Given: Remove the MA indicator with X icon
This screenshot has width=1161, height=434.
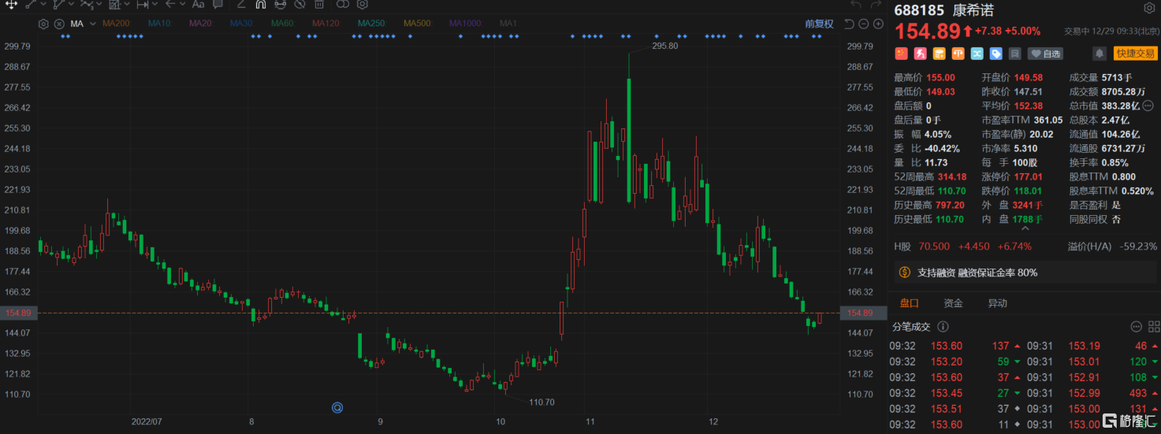Looking at the screenshot, I should [x=59, y=24].
